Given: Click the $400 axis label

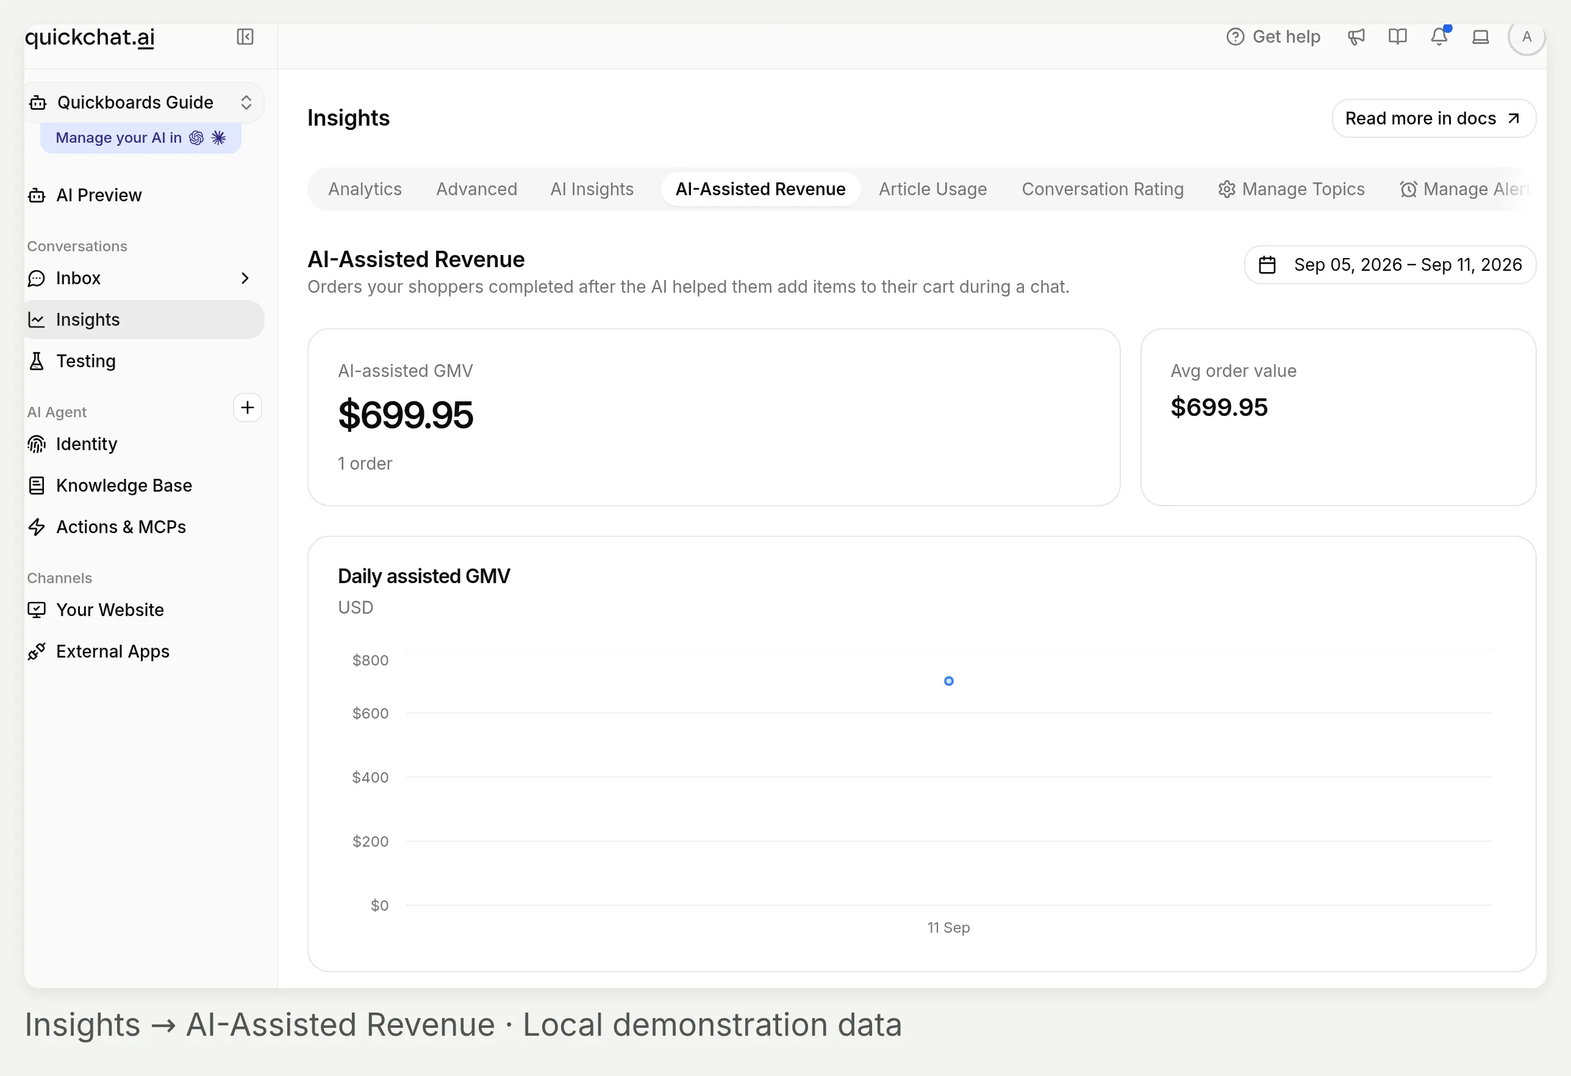Looking at the screenshot, I should coord(370,778).
